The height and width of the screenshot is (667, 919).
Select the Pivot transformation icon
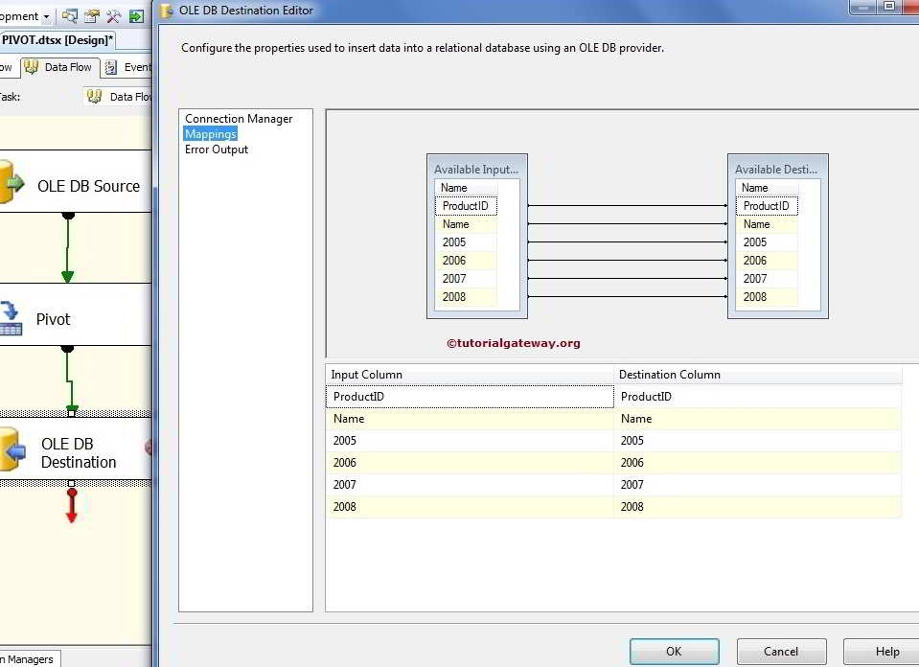coord(11,318)
